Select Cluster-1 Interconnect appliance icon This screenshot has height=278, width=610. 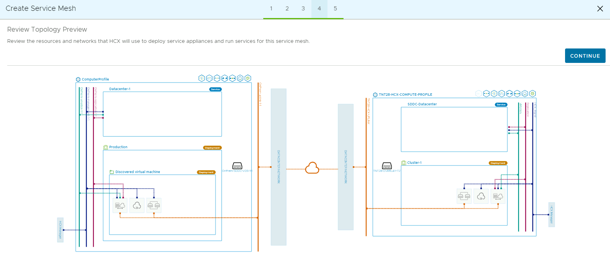(x=498, y=196)
